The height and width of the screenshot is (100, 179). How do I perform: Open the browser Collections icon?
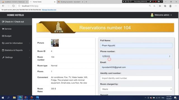click(x=165, y=6)
